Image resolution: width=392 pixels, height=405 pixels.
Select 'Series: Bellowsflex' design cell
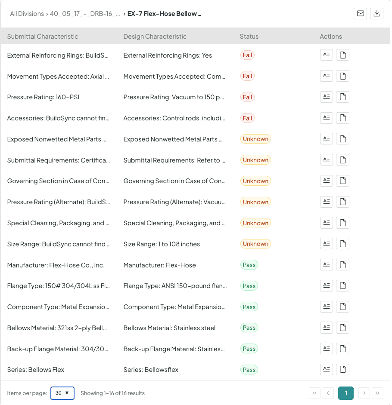[x=151, y=370]
